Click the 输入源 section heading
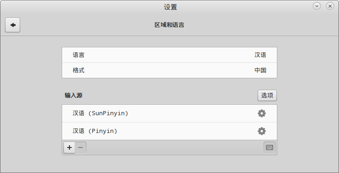 [x=74, y=95]
